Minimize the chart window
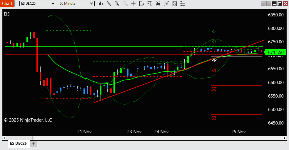Image resolution: width=289 pixels, height=150 pixels. click(274, 4)
